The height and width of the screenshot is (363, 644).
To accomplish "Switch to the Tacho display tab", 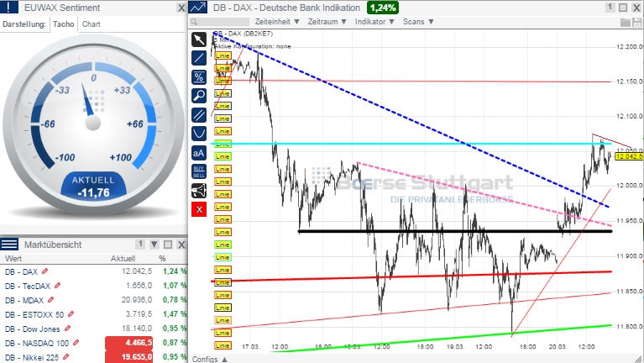I will (x=64, y=24).
